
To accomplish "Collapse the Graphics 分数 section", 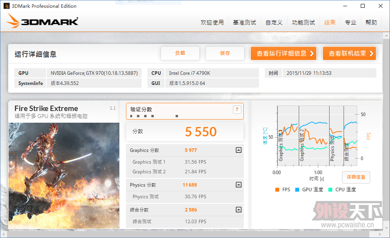I will [239, 150].
